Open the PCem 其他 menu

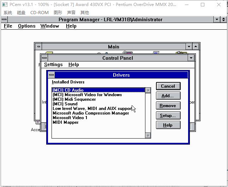(84, 12)
